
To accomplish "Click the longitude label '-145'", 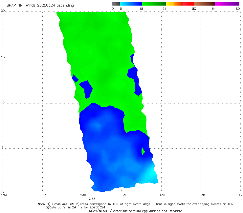I will 42,195.
